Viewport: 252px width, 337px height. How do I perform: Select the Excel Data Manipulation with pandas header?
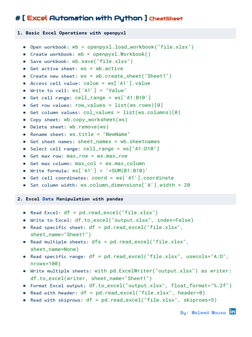(x=70, y=199)
